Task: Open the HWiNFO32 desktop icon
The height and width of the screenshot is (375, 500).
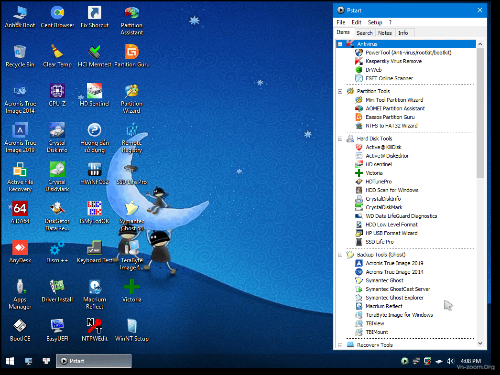Action: point(95,170)
